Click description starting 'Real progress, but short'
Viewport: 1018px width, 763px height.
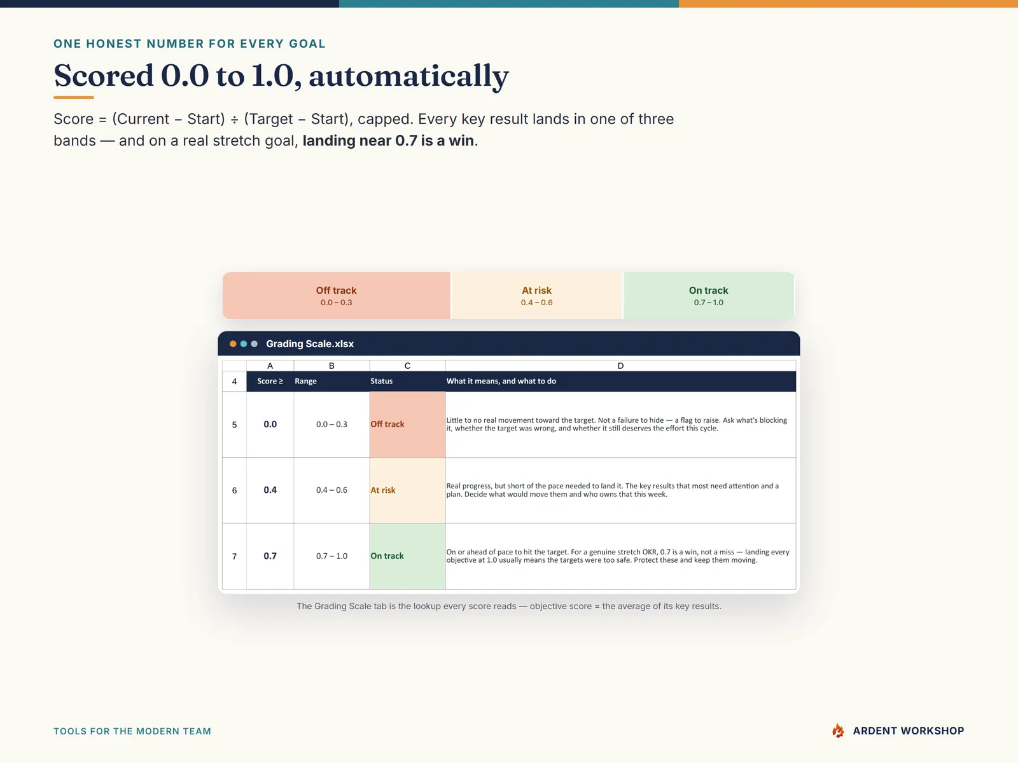point(620,490)
